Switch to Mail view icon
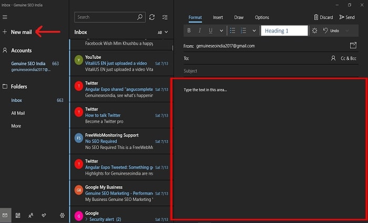This screenshot has height=223, width=368. (5, 215)
